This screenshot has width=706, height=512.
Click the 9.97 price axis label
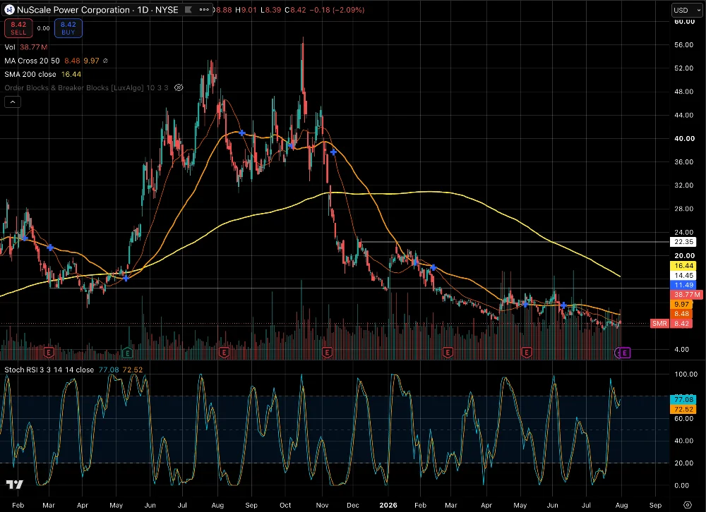pos(683,304)
